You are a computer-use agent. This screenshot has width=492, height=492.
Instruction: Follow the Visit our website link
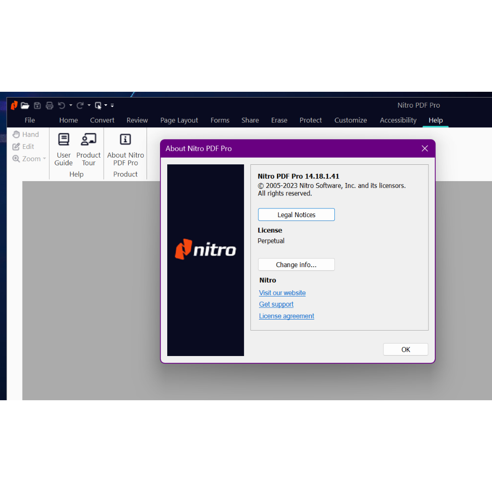click(282, 293)
